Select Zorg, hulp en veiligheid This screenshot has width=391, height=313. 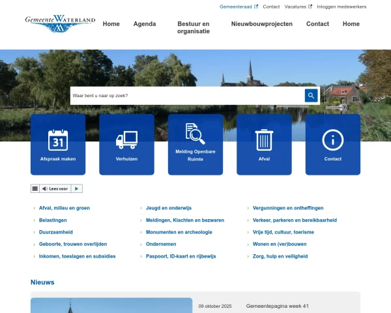pos(280,256)
